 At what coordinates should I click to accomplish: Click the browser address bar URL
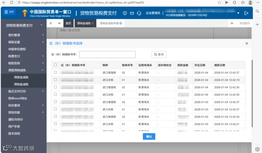[83, 3]
